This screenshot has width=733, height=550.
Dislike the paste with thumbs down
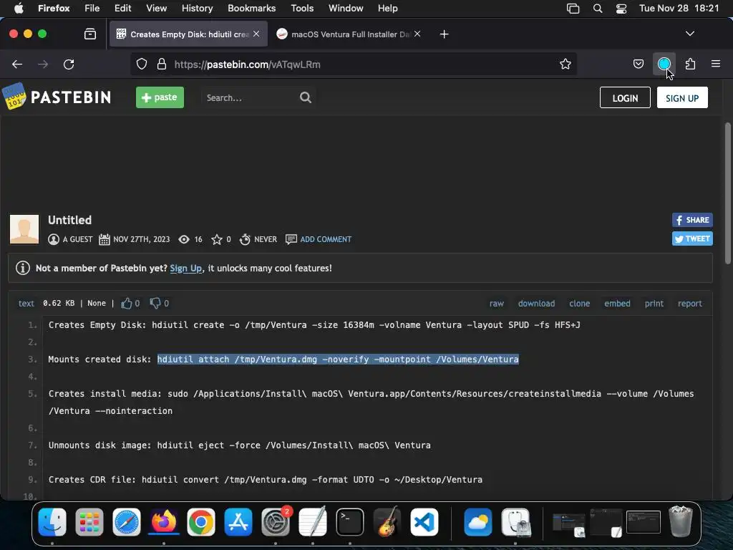pyautogui.click(x=155, y=303)
